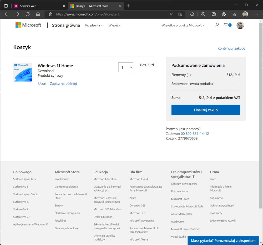263x245 pixels.
Task: Open the Edge profile avatar in the toolbar
Action: coord(245,14)
